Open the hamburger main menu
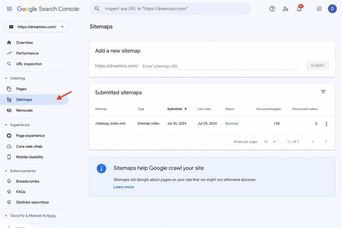 point(9,9)
